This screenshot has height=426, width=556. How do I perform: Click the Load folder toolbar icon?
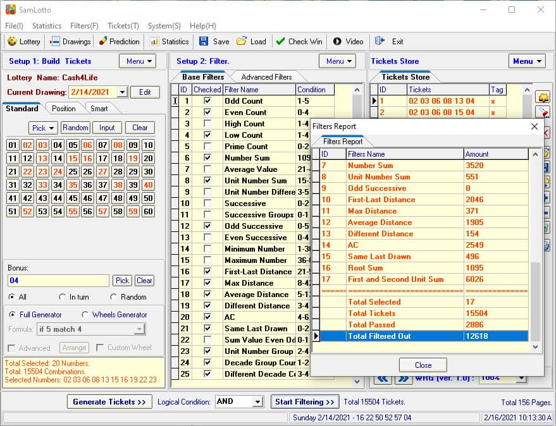pos(242,41)
